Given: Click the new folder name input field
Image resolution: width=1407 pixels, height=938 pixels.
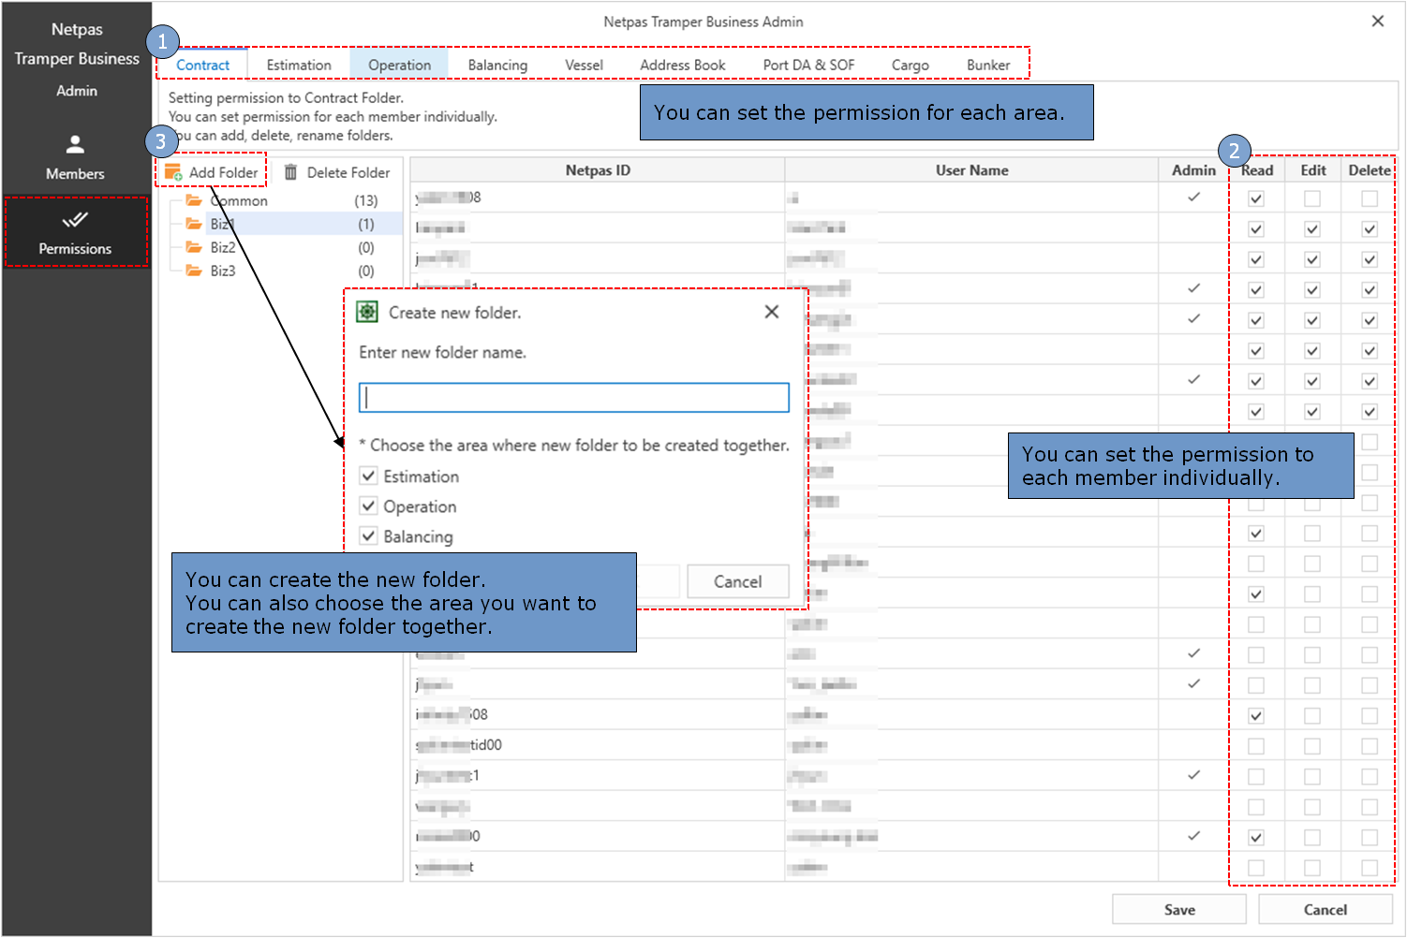Looking at the screenshot, I should pos(573,398).
